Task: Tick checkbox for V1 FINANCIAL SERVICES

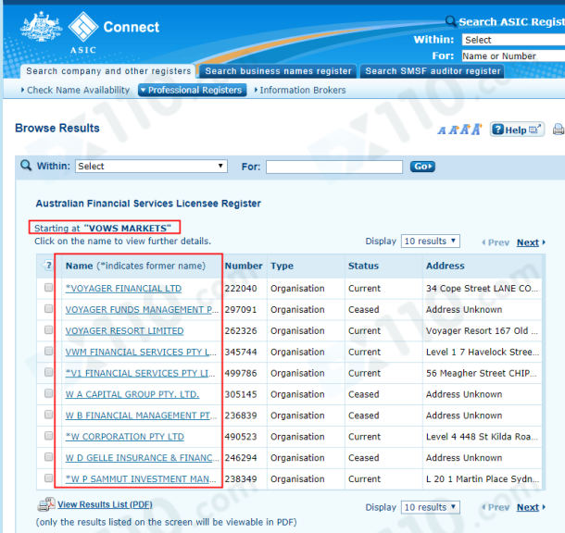Action: tap(48, 372)
